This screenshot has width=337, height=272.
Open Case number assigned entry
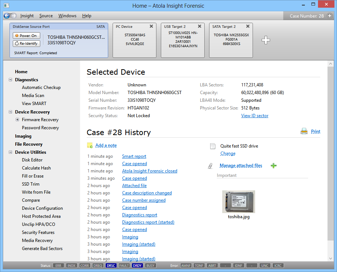[x=144, y=200]
